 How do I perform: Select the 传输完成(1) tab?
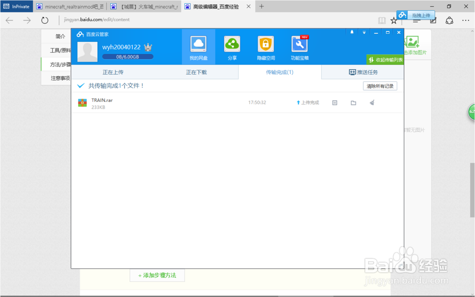click(x=280, y=72)
